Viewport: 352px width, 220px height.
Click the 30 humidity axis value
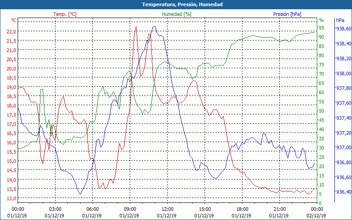[x=322, y=148]
